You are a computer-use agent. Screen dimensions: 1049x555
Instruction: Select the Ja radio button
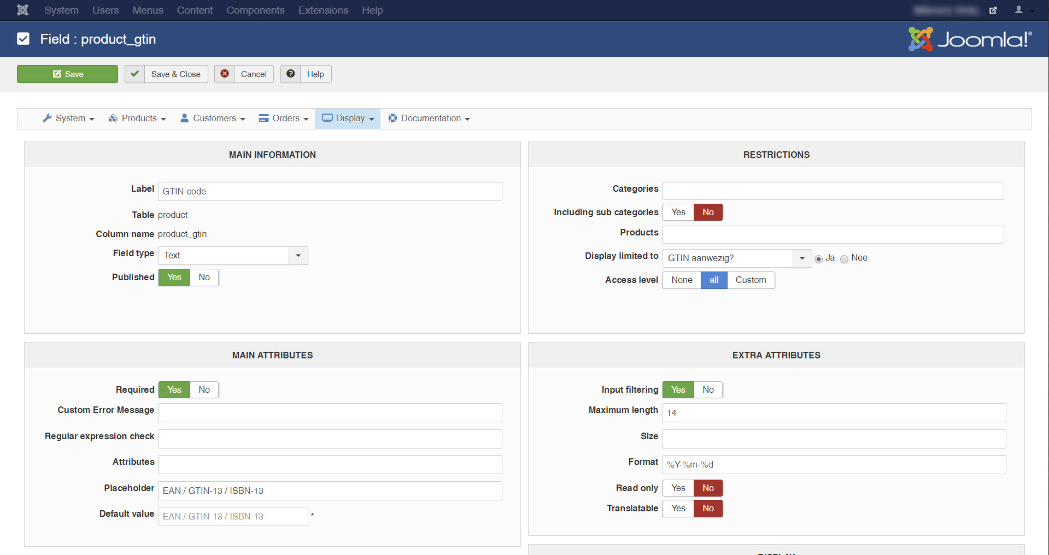(818, 259)
